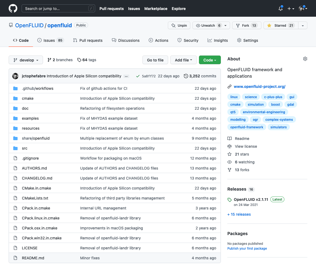
Task: Click the 2 branches link
Action: click(x=60, y=60)
